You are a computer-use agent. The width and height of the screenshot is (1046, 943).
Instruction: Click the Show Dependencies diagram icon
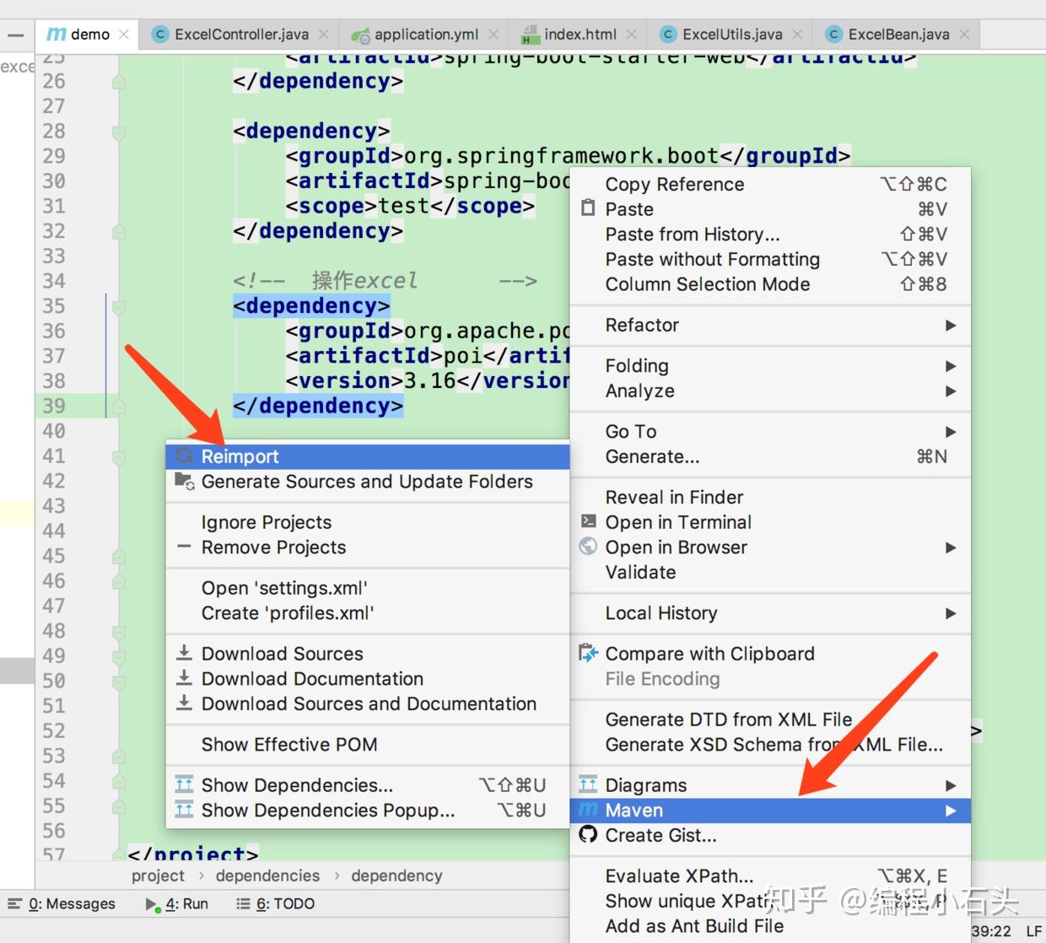184,784
